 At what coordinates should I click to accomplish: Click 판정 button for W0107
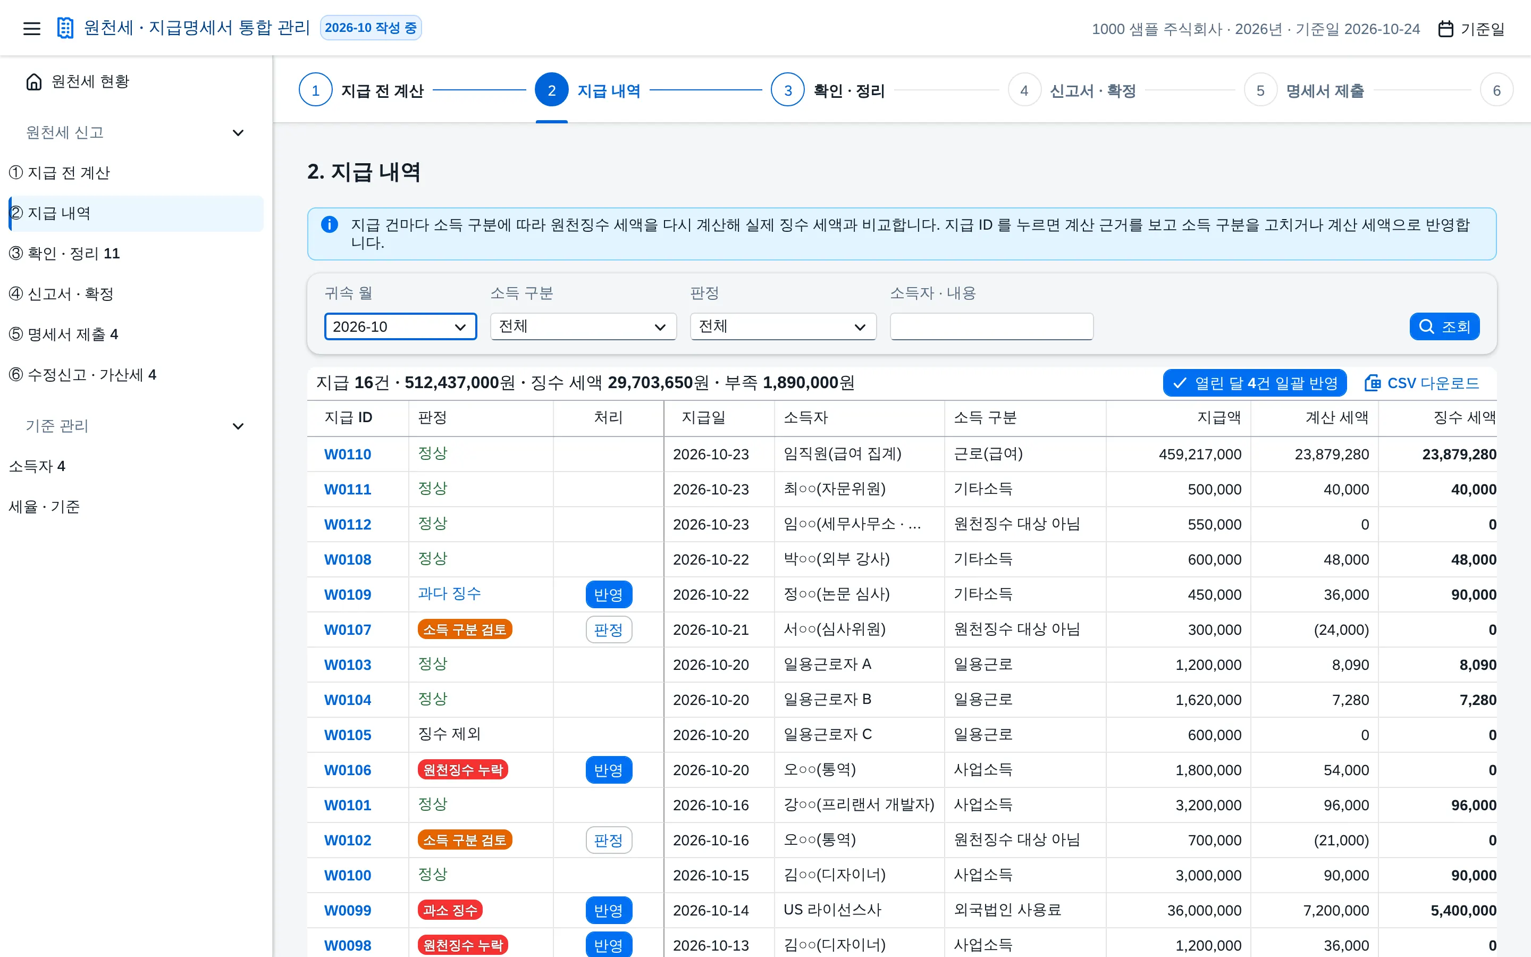coord(609,630)
